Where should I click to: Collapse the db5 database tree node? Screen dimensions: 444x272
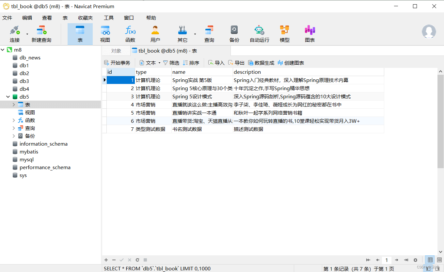click(x=8, y=97)
